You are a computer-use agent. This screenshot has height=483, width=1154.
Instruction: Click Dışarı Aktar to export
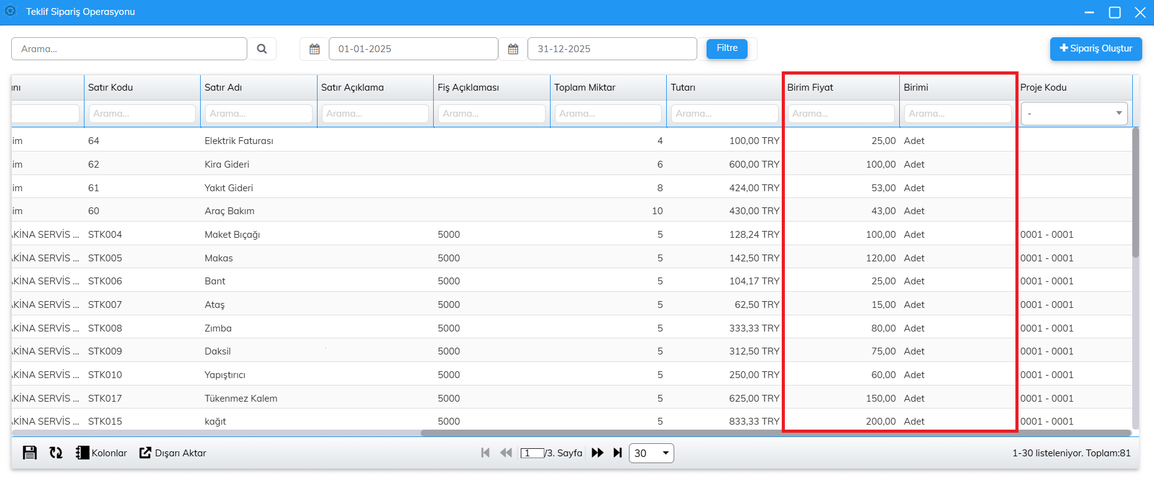pos(173,453)
